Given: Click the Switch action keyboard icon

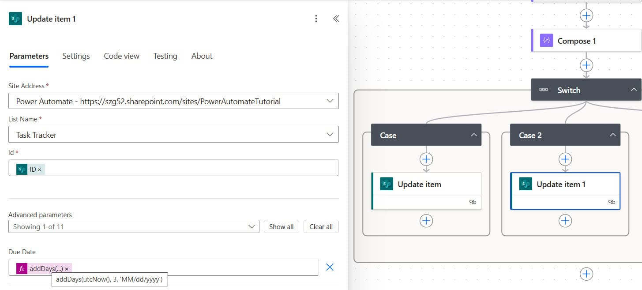Looking at the screenshot, I should pos(544,90).
